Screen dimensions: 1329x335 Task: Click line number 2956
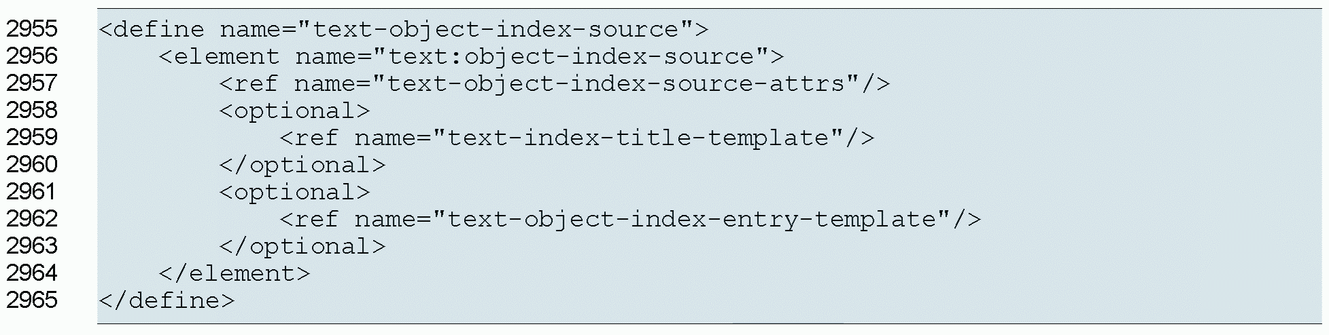32,56
